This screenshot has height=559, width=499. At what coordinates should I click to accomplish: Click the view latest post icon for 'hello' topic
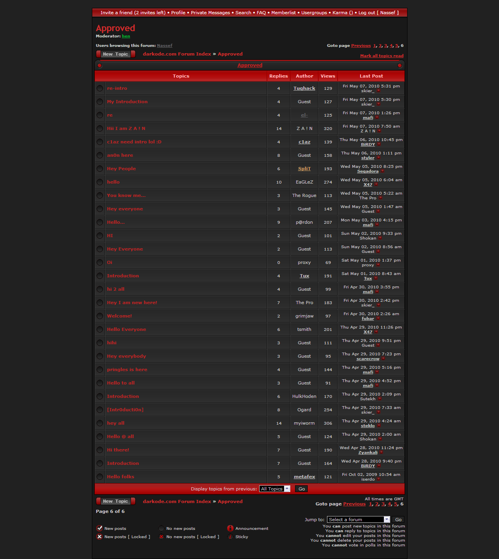376,185
